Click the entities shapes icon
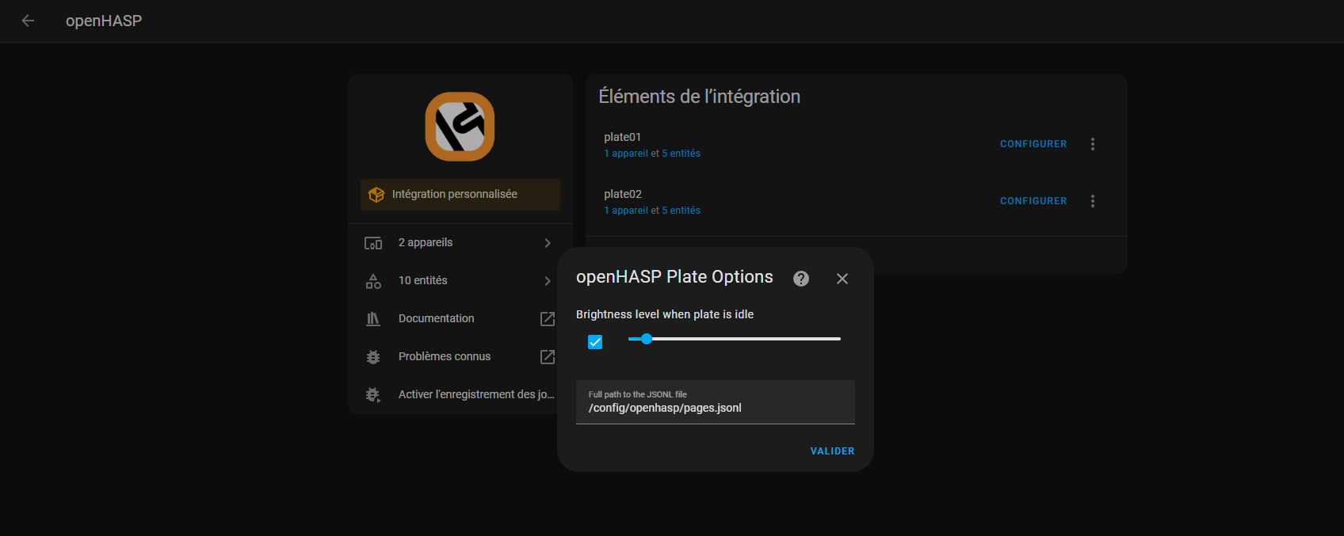Viewport: 1344px width, 536px height. (373, 281)
